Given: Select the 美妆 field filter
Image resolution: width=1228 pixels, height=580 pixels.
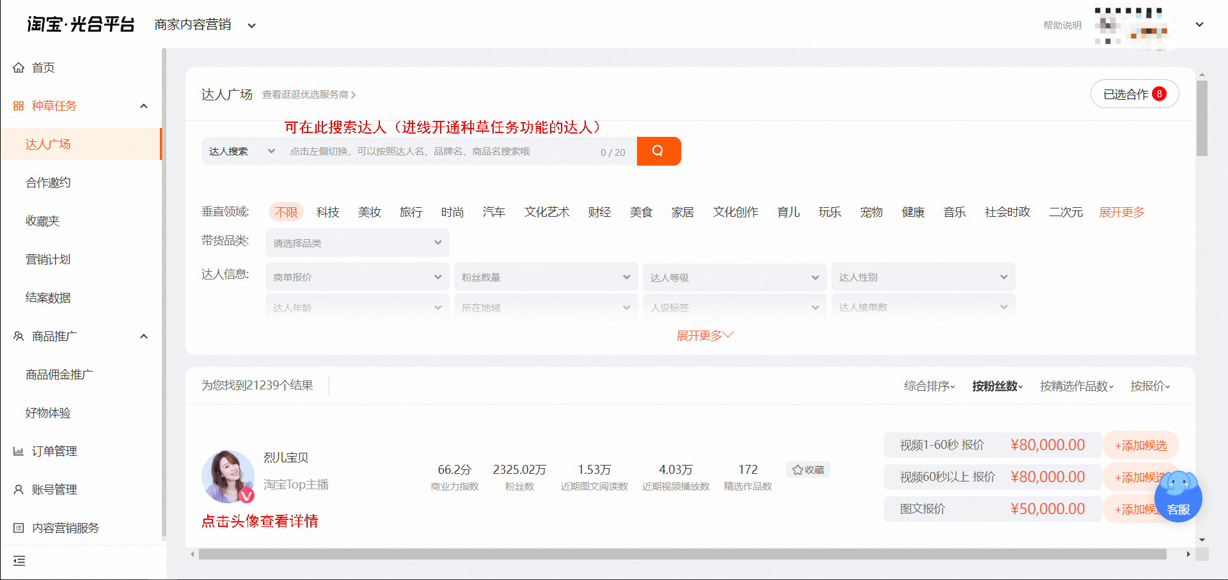Looking at the screenshot, I should point(370,212).
